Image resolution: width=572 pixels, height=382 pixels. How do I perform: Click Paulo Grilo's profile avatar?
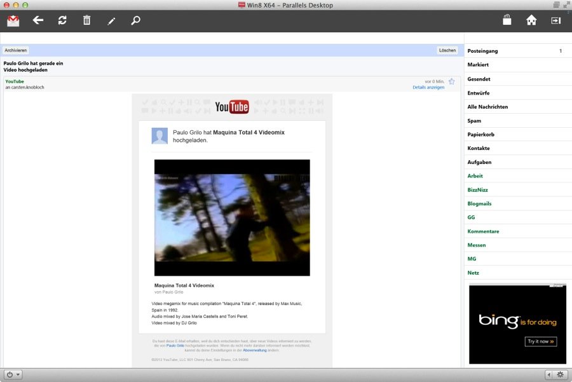160,136
